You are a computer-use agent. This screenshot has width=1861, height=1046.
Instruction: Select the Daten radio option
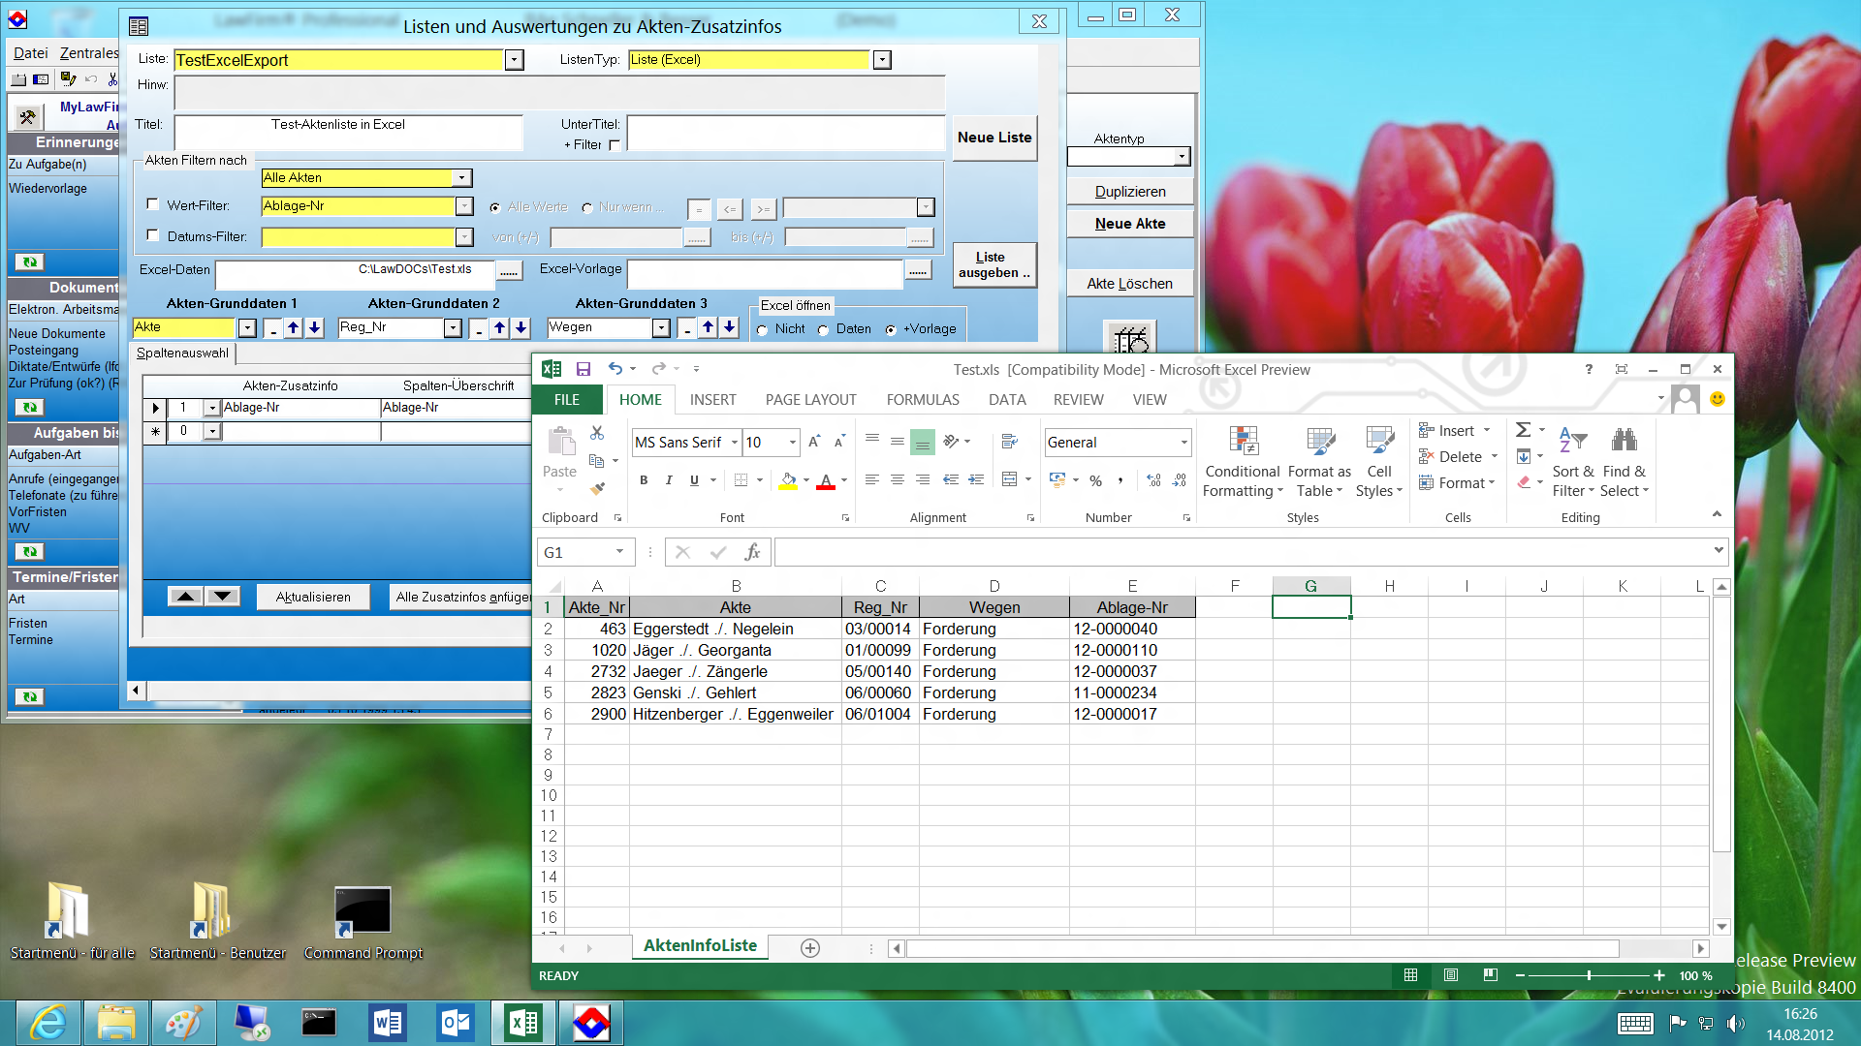tap(823, 330)
